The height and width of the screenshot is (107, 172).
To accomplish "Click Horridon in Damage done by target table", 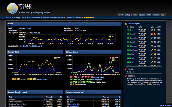I will coord(12,99).
